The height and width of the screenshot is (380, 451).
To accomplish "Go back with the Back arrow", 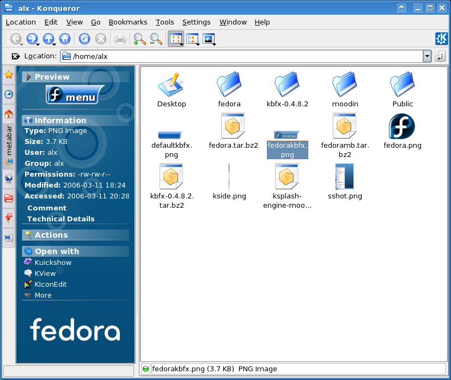I will point(16,39).
